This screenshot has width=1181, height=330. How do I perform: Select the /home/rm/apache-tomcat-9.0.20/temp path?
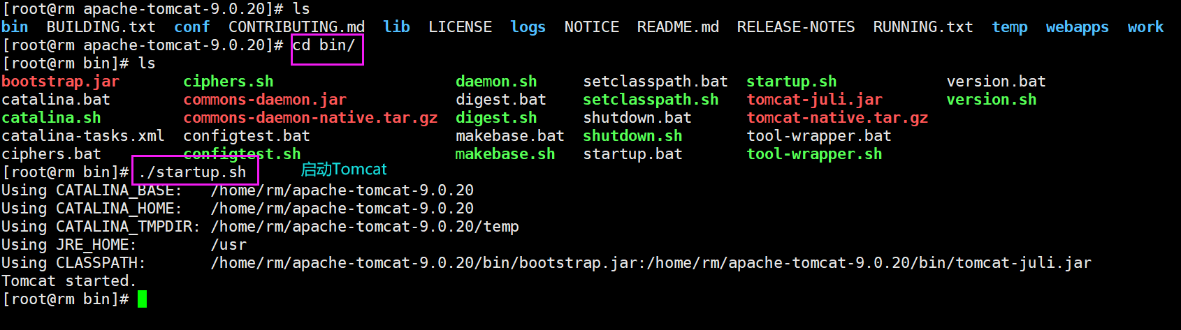[365, 227]
